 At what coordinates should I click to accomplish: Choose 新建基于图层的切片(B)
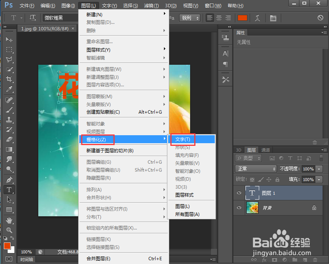[x=124, y=151]
